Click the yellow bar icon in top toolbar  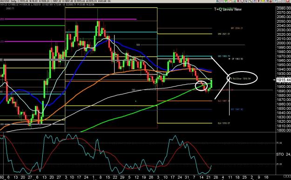[x=263, y=1]
